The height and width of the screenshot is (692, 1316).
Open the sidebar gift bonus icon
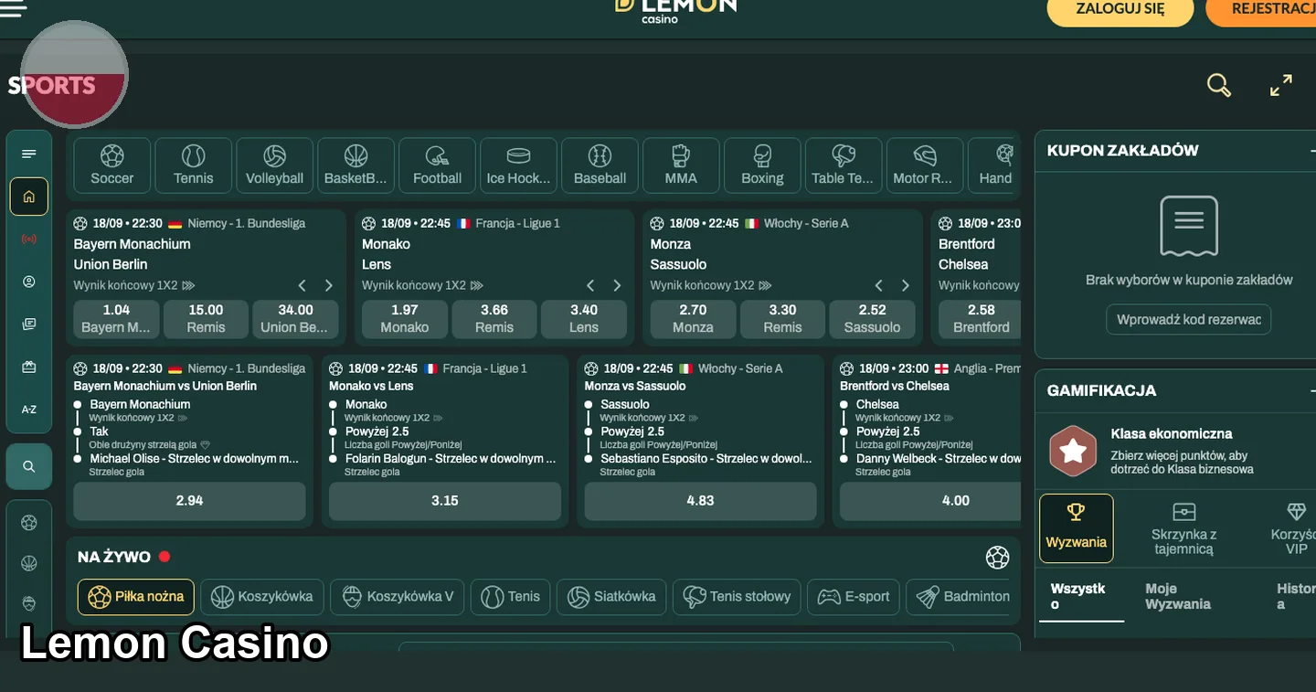coord(29,367)
